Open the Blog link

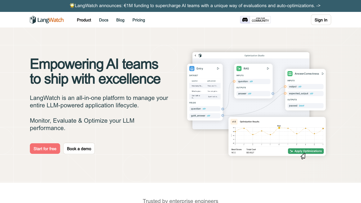point(120,20)
